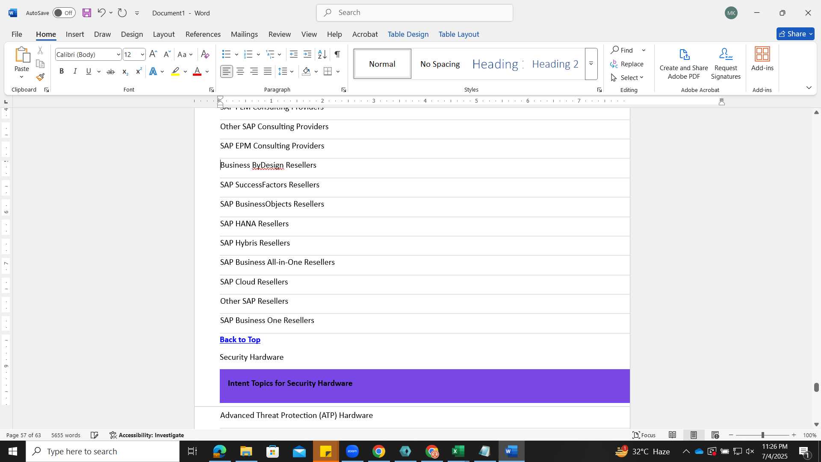Open the Review tab
The image size is (821, 462).
tap(280, 34)
